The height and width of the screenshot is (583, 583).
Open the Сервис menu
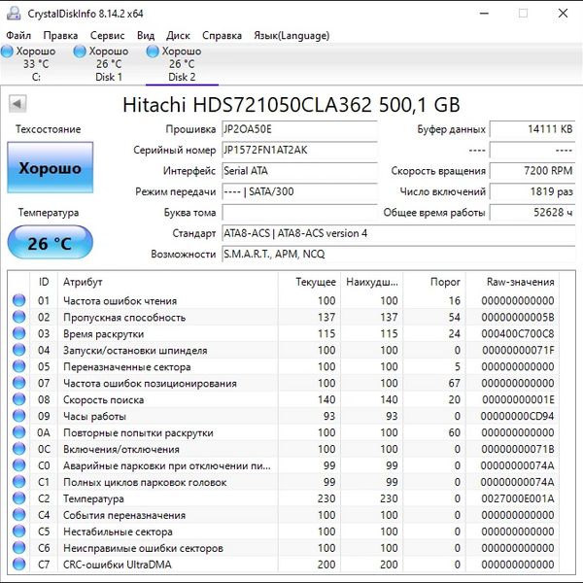coord(108,35)
